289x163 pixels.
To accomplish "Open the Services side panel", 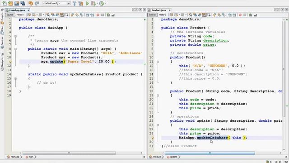I will 2,43.
